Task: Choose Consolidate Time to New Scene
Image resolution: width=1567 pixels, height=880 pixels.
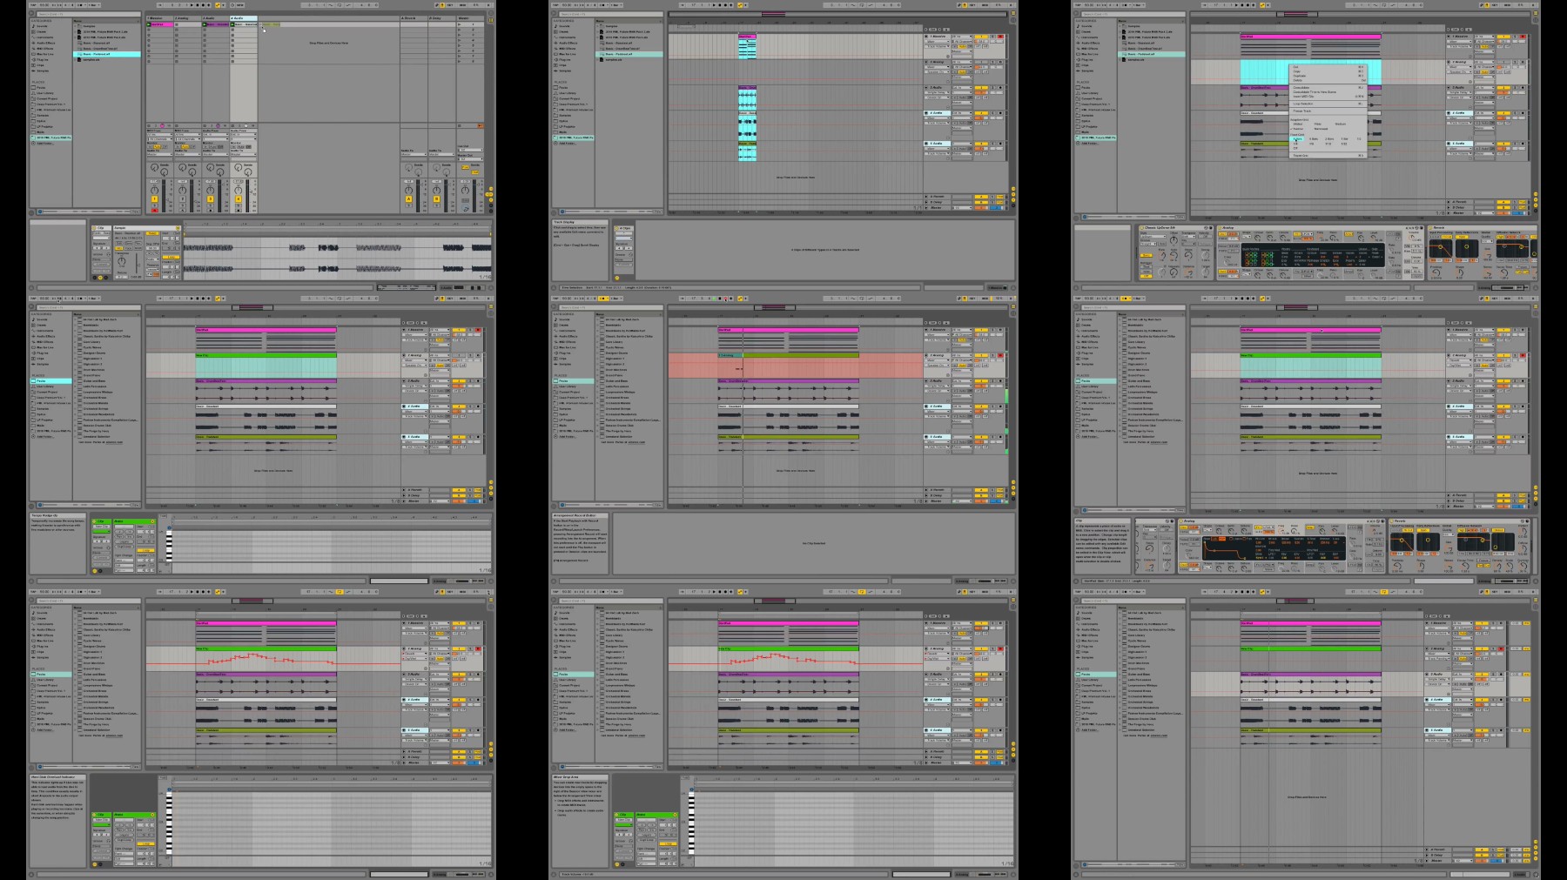Action: [1328, 92]
